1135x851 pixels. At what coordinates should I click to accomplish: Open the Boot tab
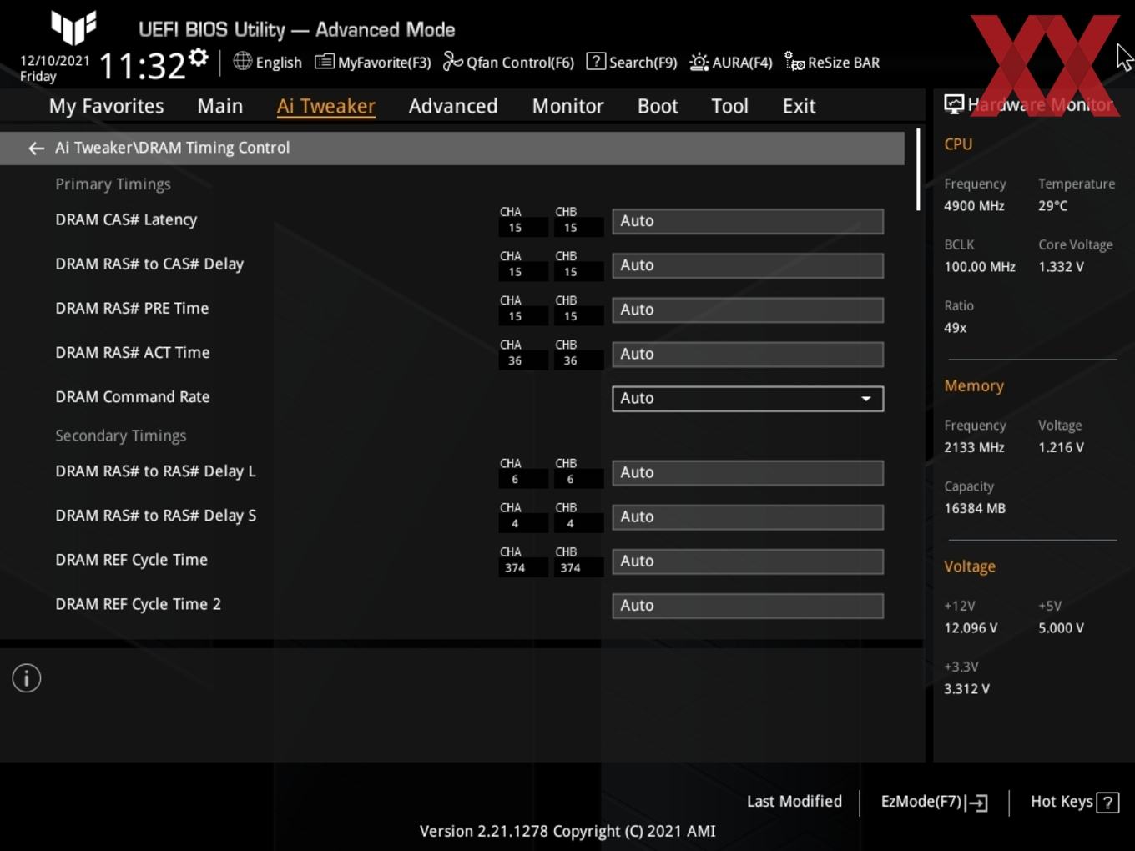coord(658,106)
